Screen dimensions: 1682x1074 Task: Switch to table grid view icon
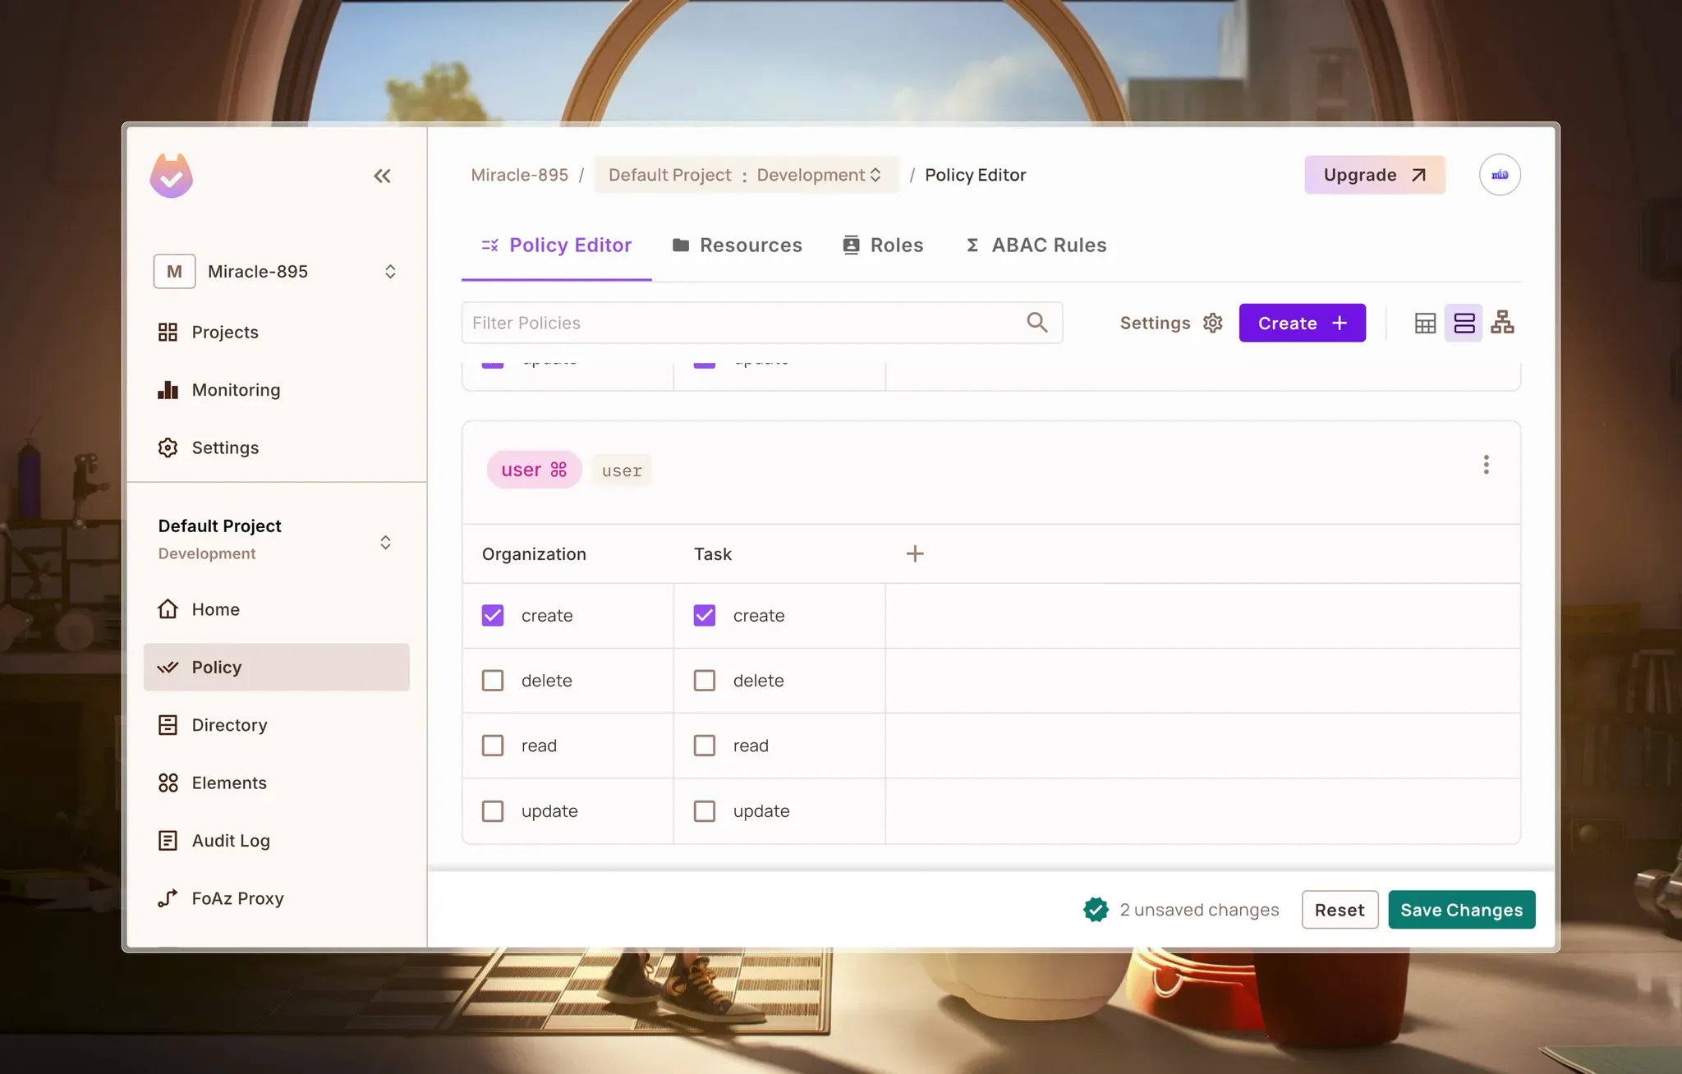1425,324
